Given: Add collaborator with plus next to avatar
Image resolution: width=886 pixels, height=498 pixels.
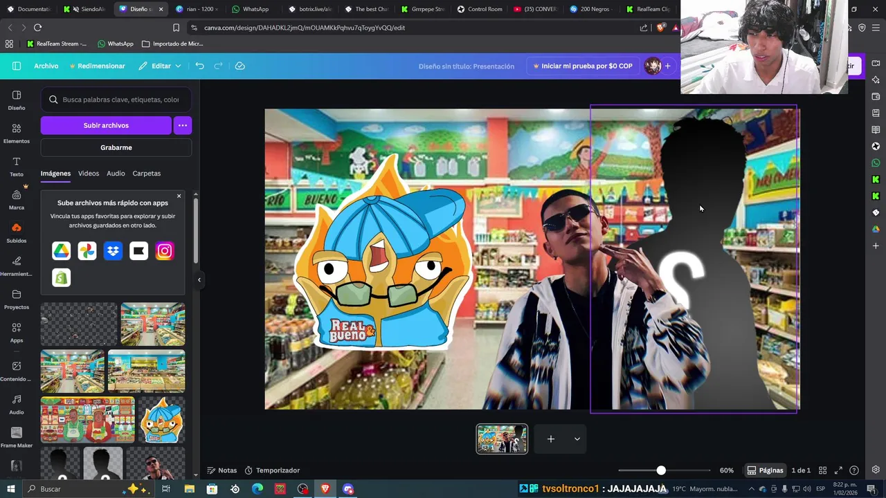Looking at the screenshot, I should 667,66.
